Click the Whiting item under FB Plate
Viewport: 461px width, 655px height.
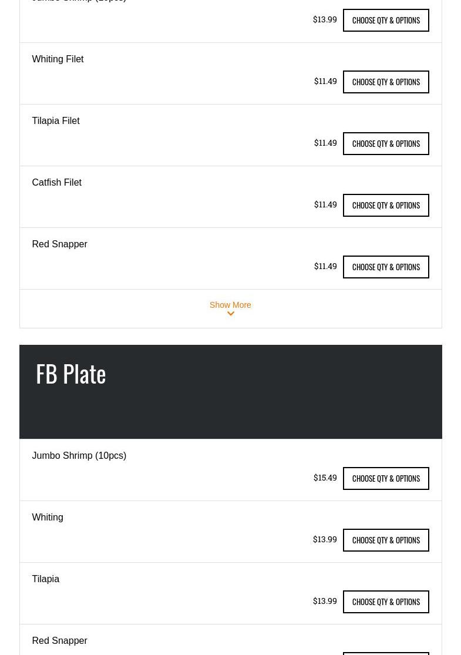(x=47, y=518)
